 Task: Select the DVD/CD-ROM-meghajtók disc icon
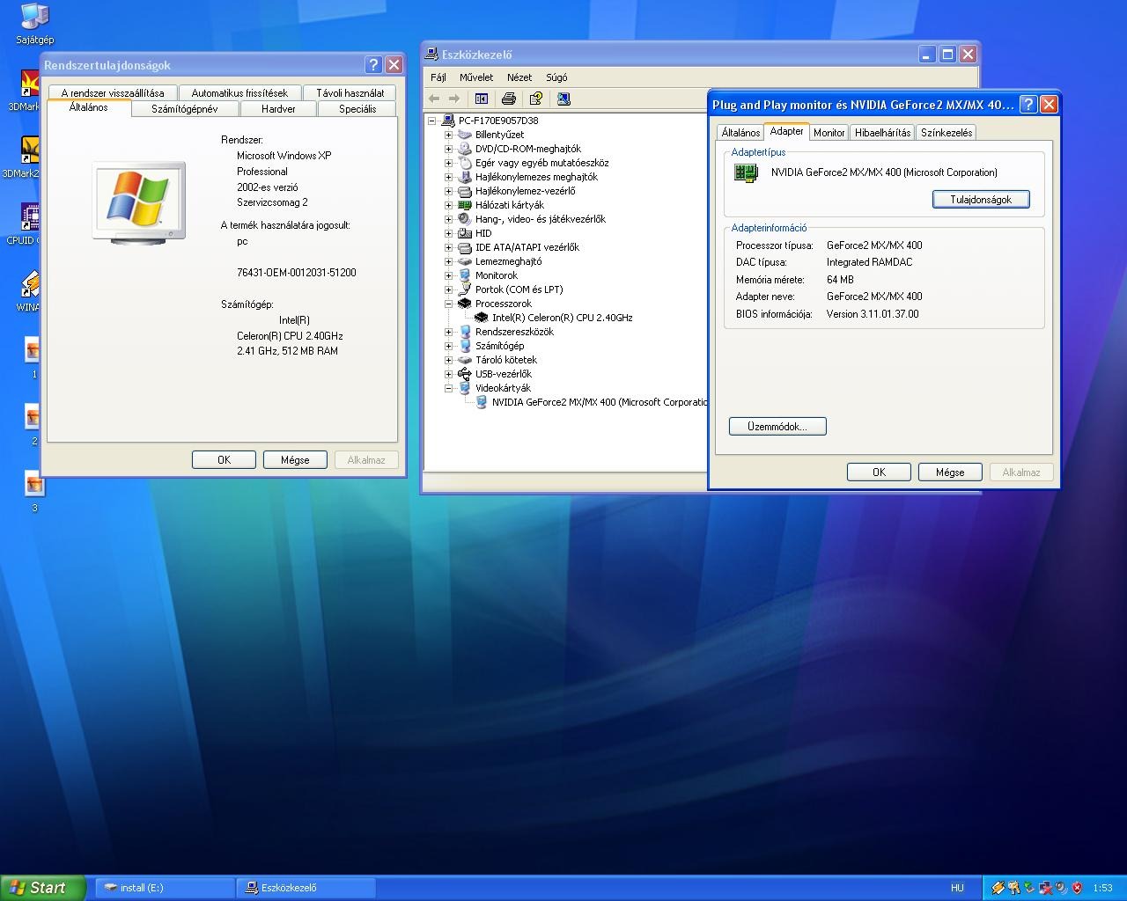tap(465, 149)
